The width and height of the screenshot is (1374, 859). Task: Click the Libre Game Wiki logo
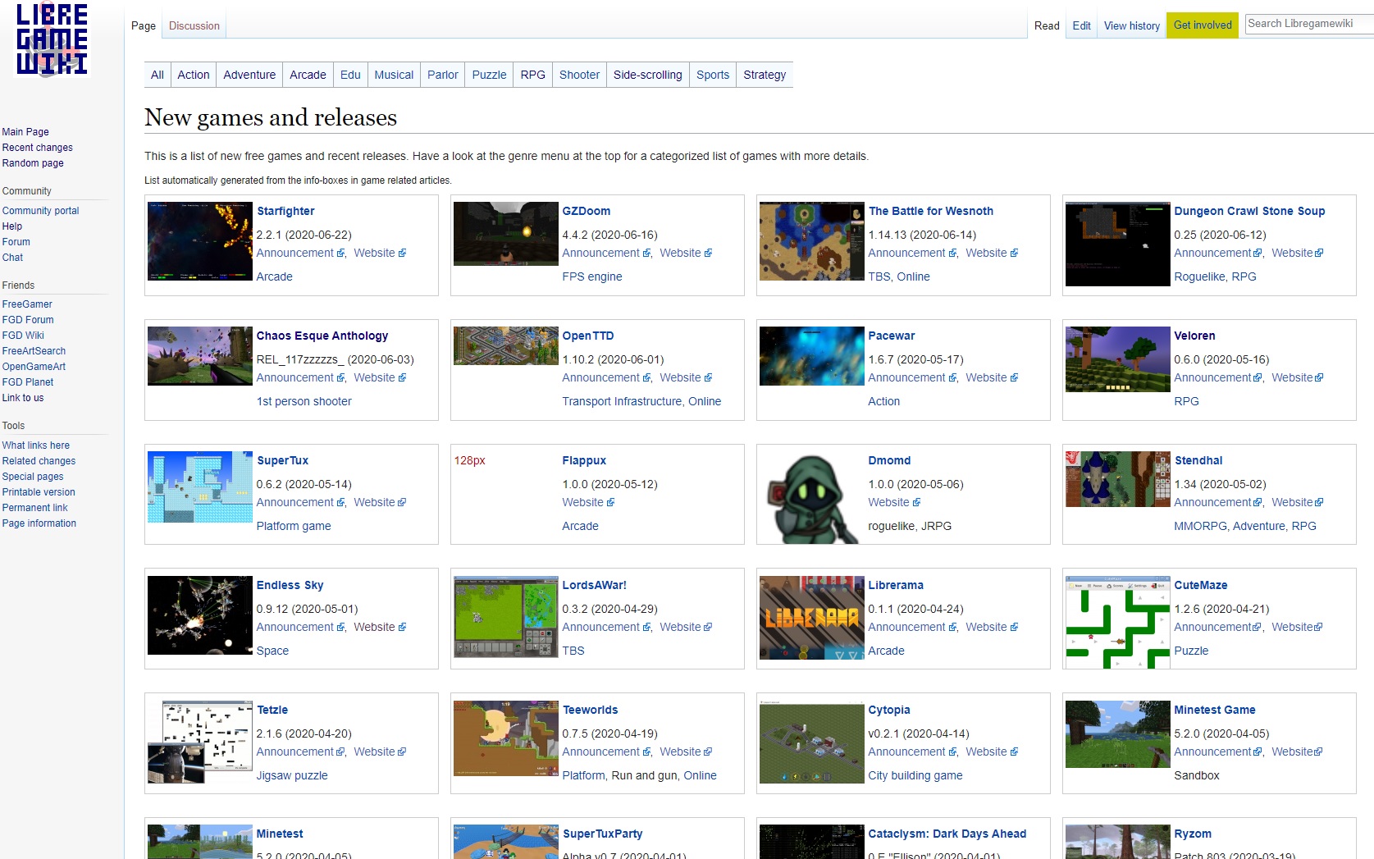pyautogui.click(x=52, y=39)
